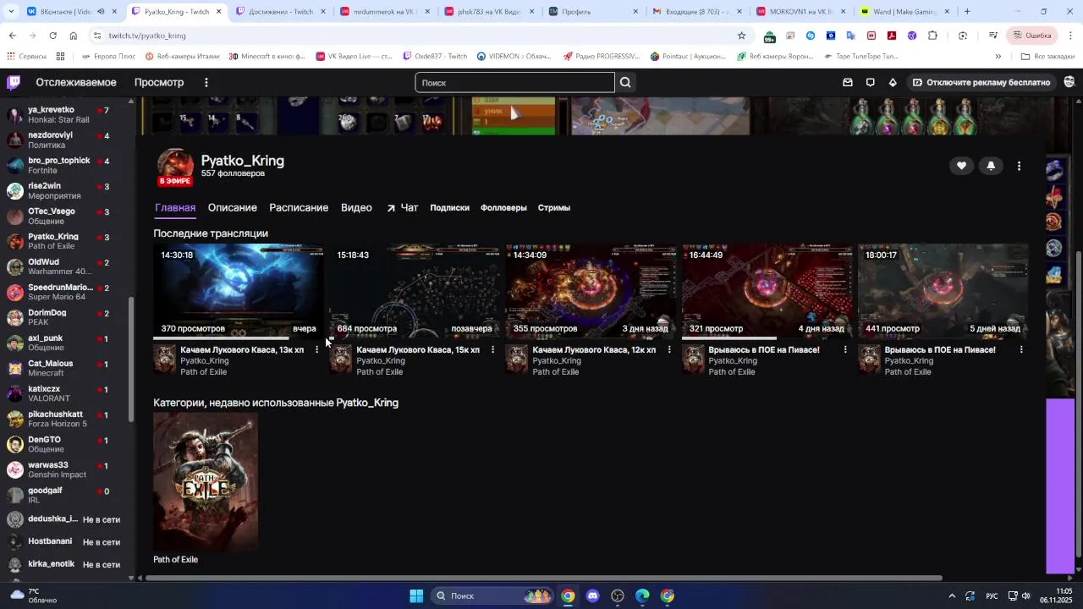Image resolution: width=1083 pixels, height=609 pixels.
Task: Open the Twitch home logo
Action: click(14, 82)
